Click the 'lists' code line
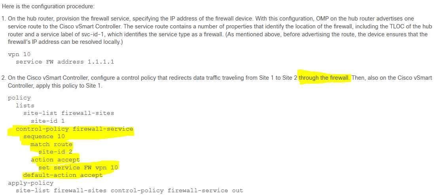The image size is (437, 195). pyautogui.click(x=25, y=106)
